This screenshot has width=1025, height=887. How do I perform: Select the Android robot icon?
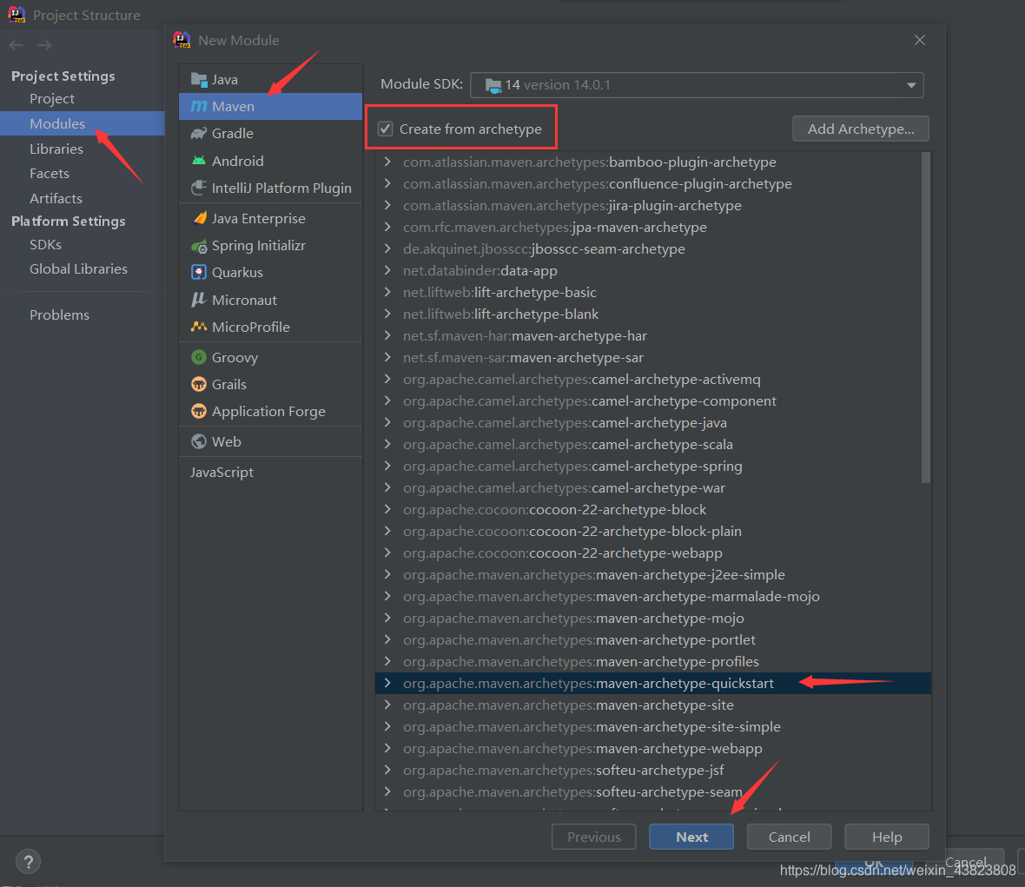point(199,161)
